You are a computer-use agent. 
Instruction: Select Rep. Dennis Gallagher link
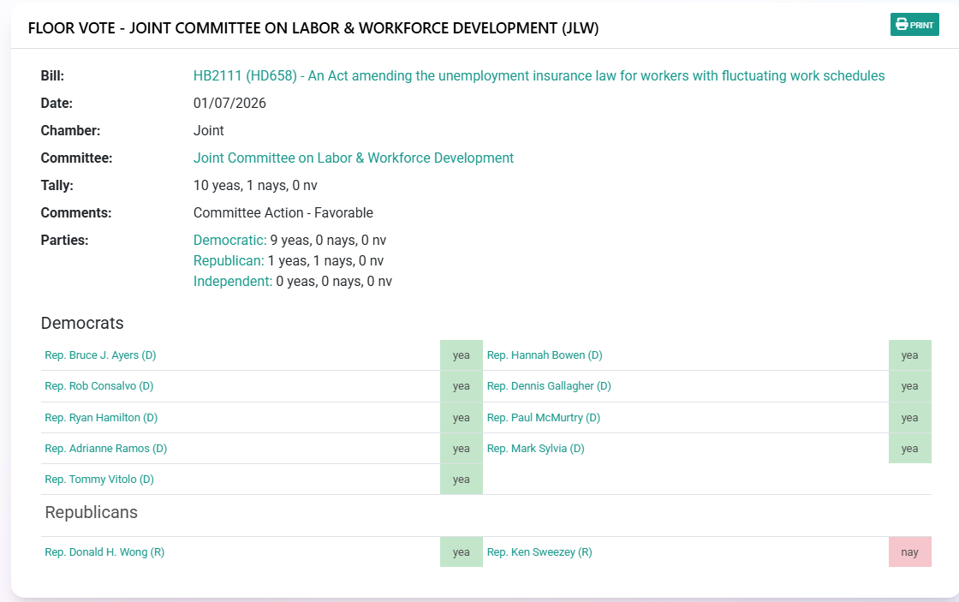549,386
